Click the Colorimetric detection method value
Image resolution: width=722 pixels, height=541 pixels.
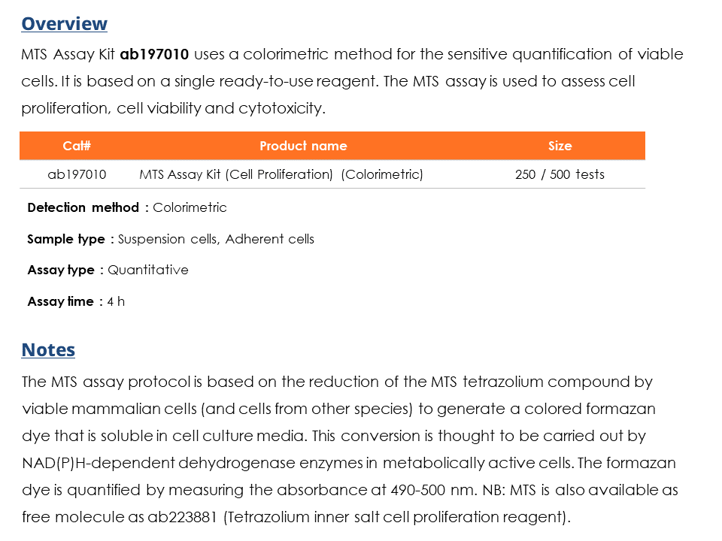190,207
